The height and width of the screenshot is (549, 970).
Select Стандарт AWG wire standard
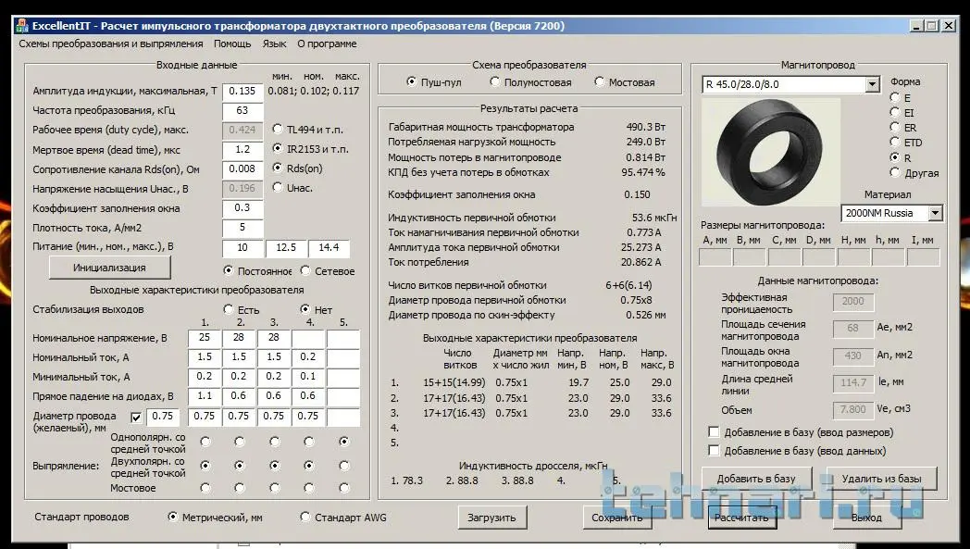305,517
